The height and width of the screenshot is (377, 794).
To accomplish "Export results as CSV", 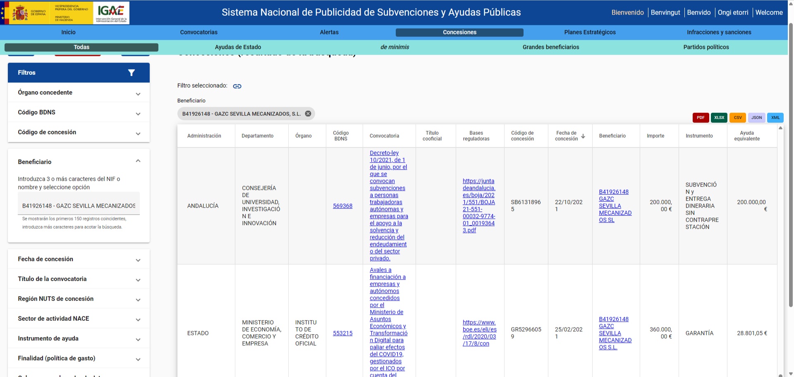I will (x=738, y=118).
